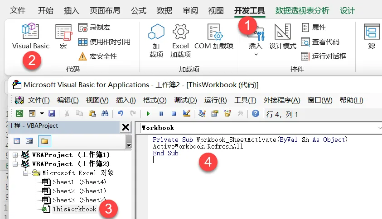Switch to the 视图 ribbon tab
This screenshot has width=382, height=219.
click(216, 10)
